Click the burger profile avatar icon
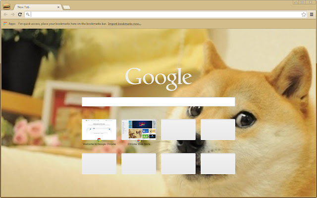Viewport: 317px width, 198px height. (6, 6)
